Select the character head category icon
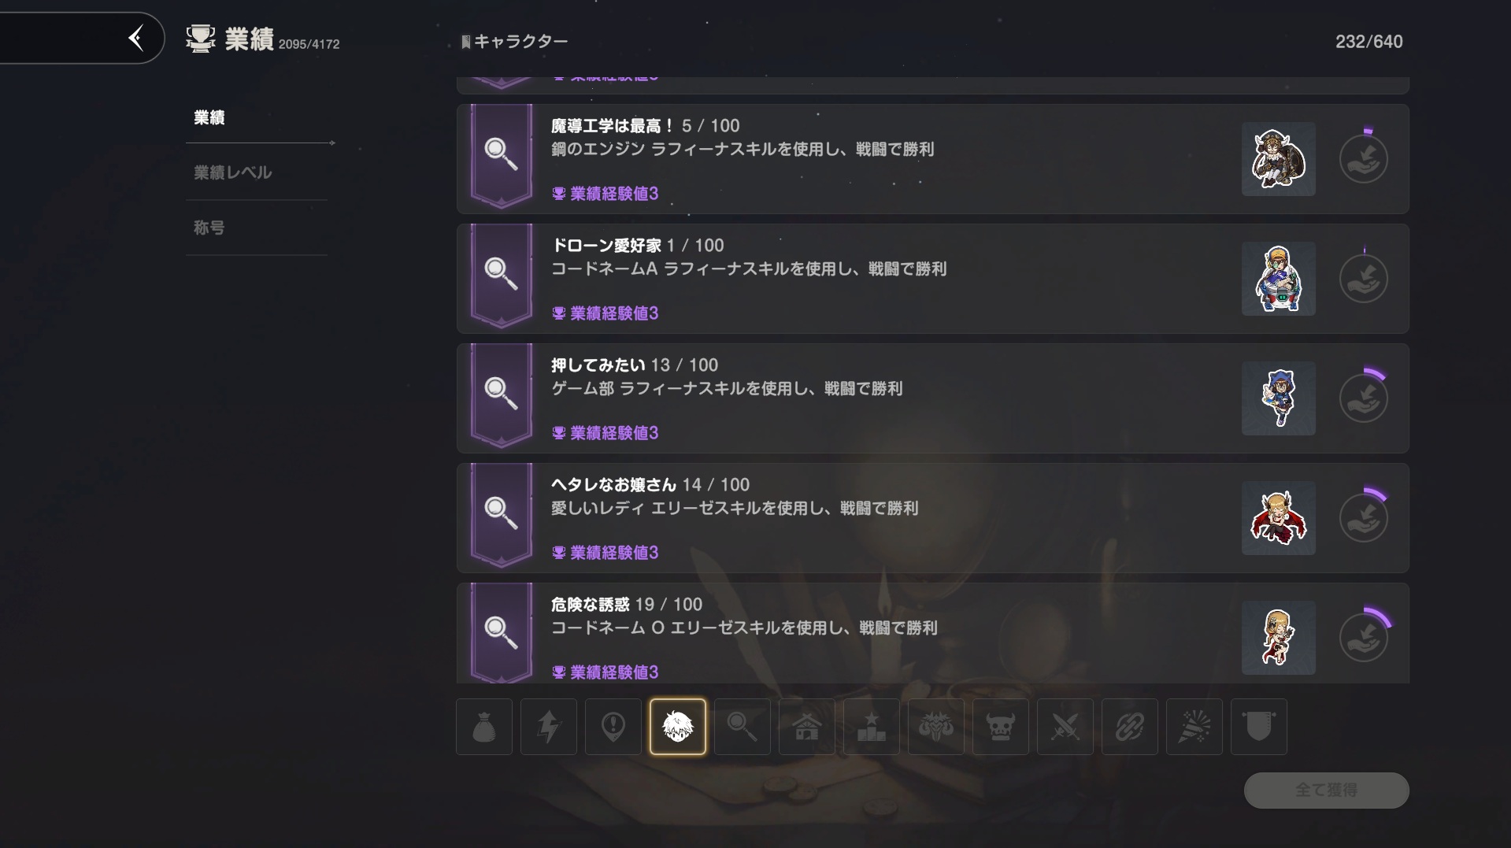 point(678,727)
